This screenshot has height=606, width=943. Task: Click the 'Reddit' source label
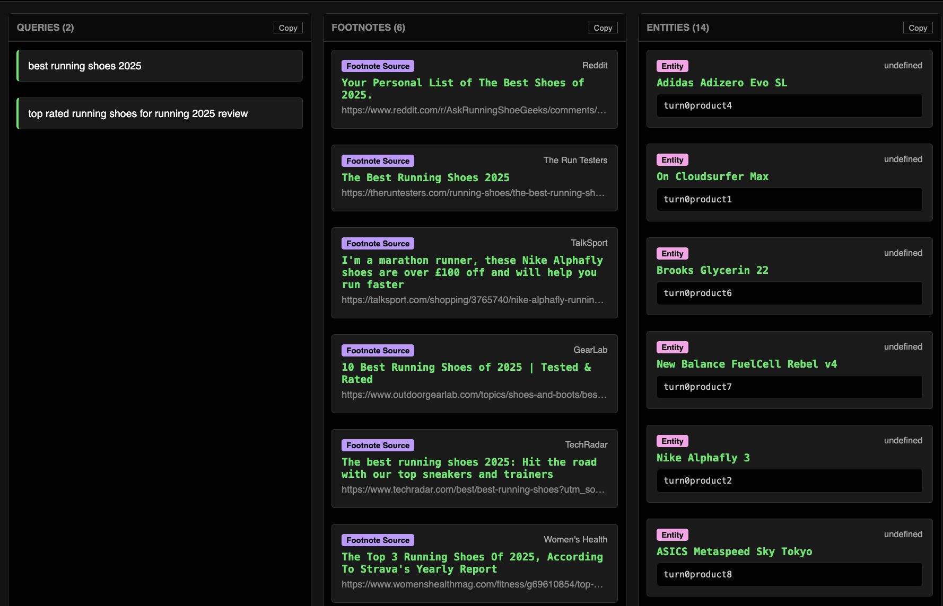coord(595,66)
